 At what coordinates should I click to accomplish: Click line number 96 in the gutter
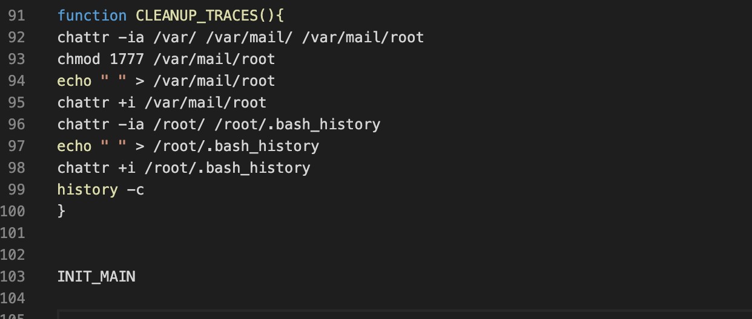pos(16,124)
